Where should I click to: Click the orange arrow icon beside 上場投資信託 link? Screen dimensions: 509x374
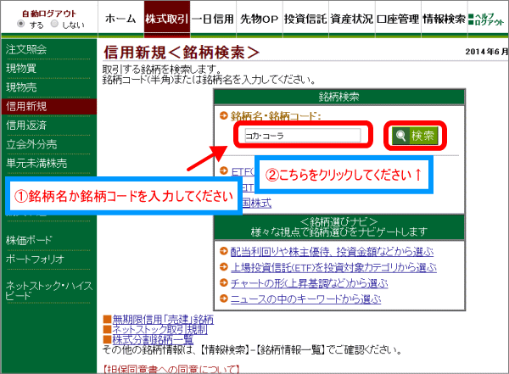click(x=224, y=266)
